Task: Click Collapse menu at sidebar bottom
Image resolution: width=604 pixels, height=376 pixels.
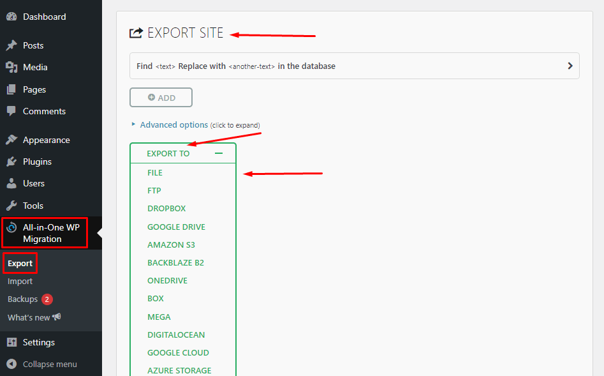Action: tap(50, 364)
